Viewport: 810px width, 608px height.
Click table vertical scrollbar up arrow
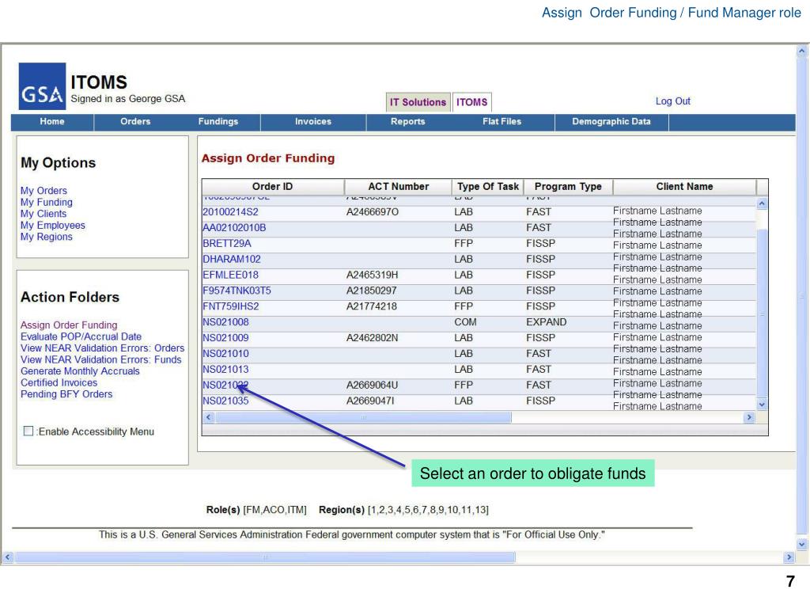[x=762, y=203]
